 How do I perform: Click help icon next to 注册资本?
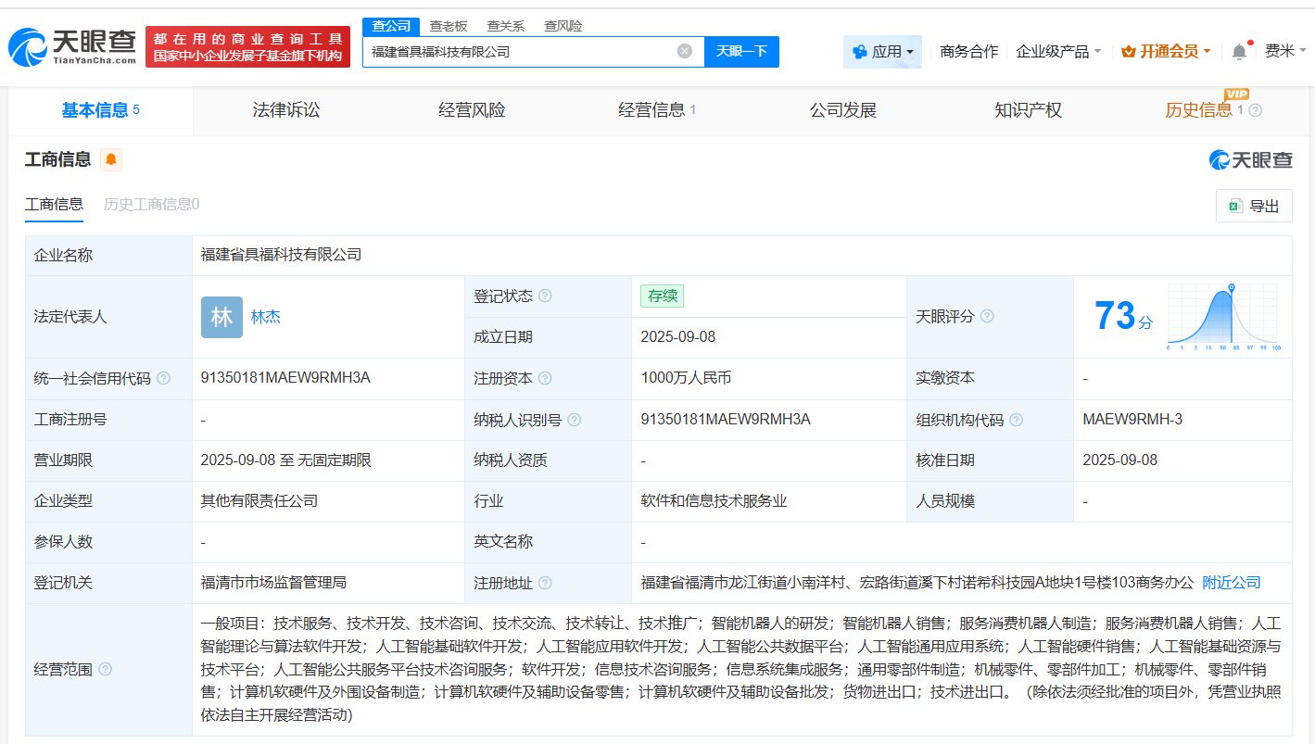click(x=546, y=378)
